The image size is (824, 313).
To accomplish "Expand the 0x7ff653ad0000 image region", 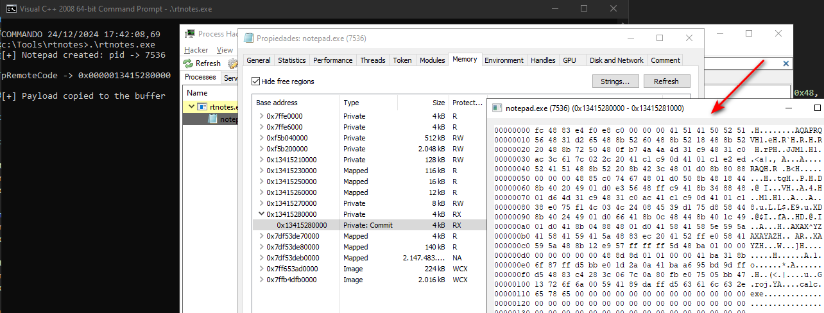I will pos(261,269).
